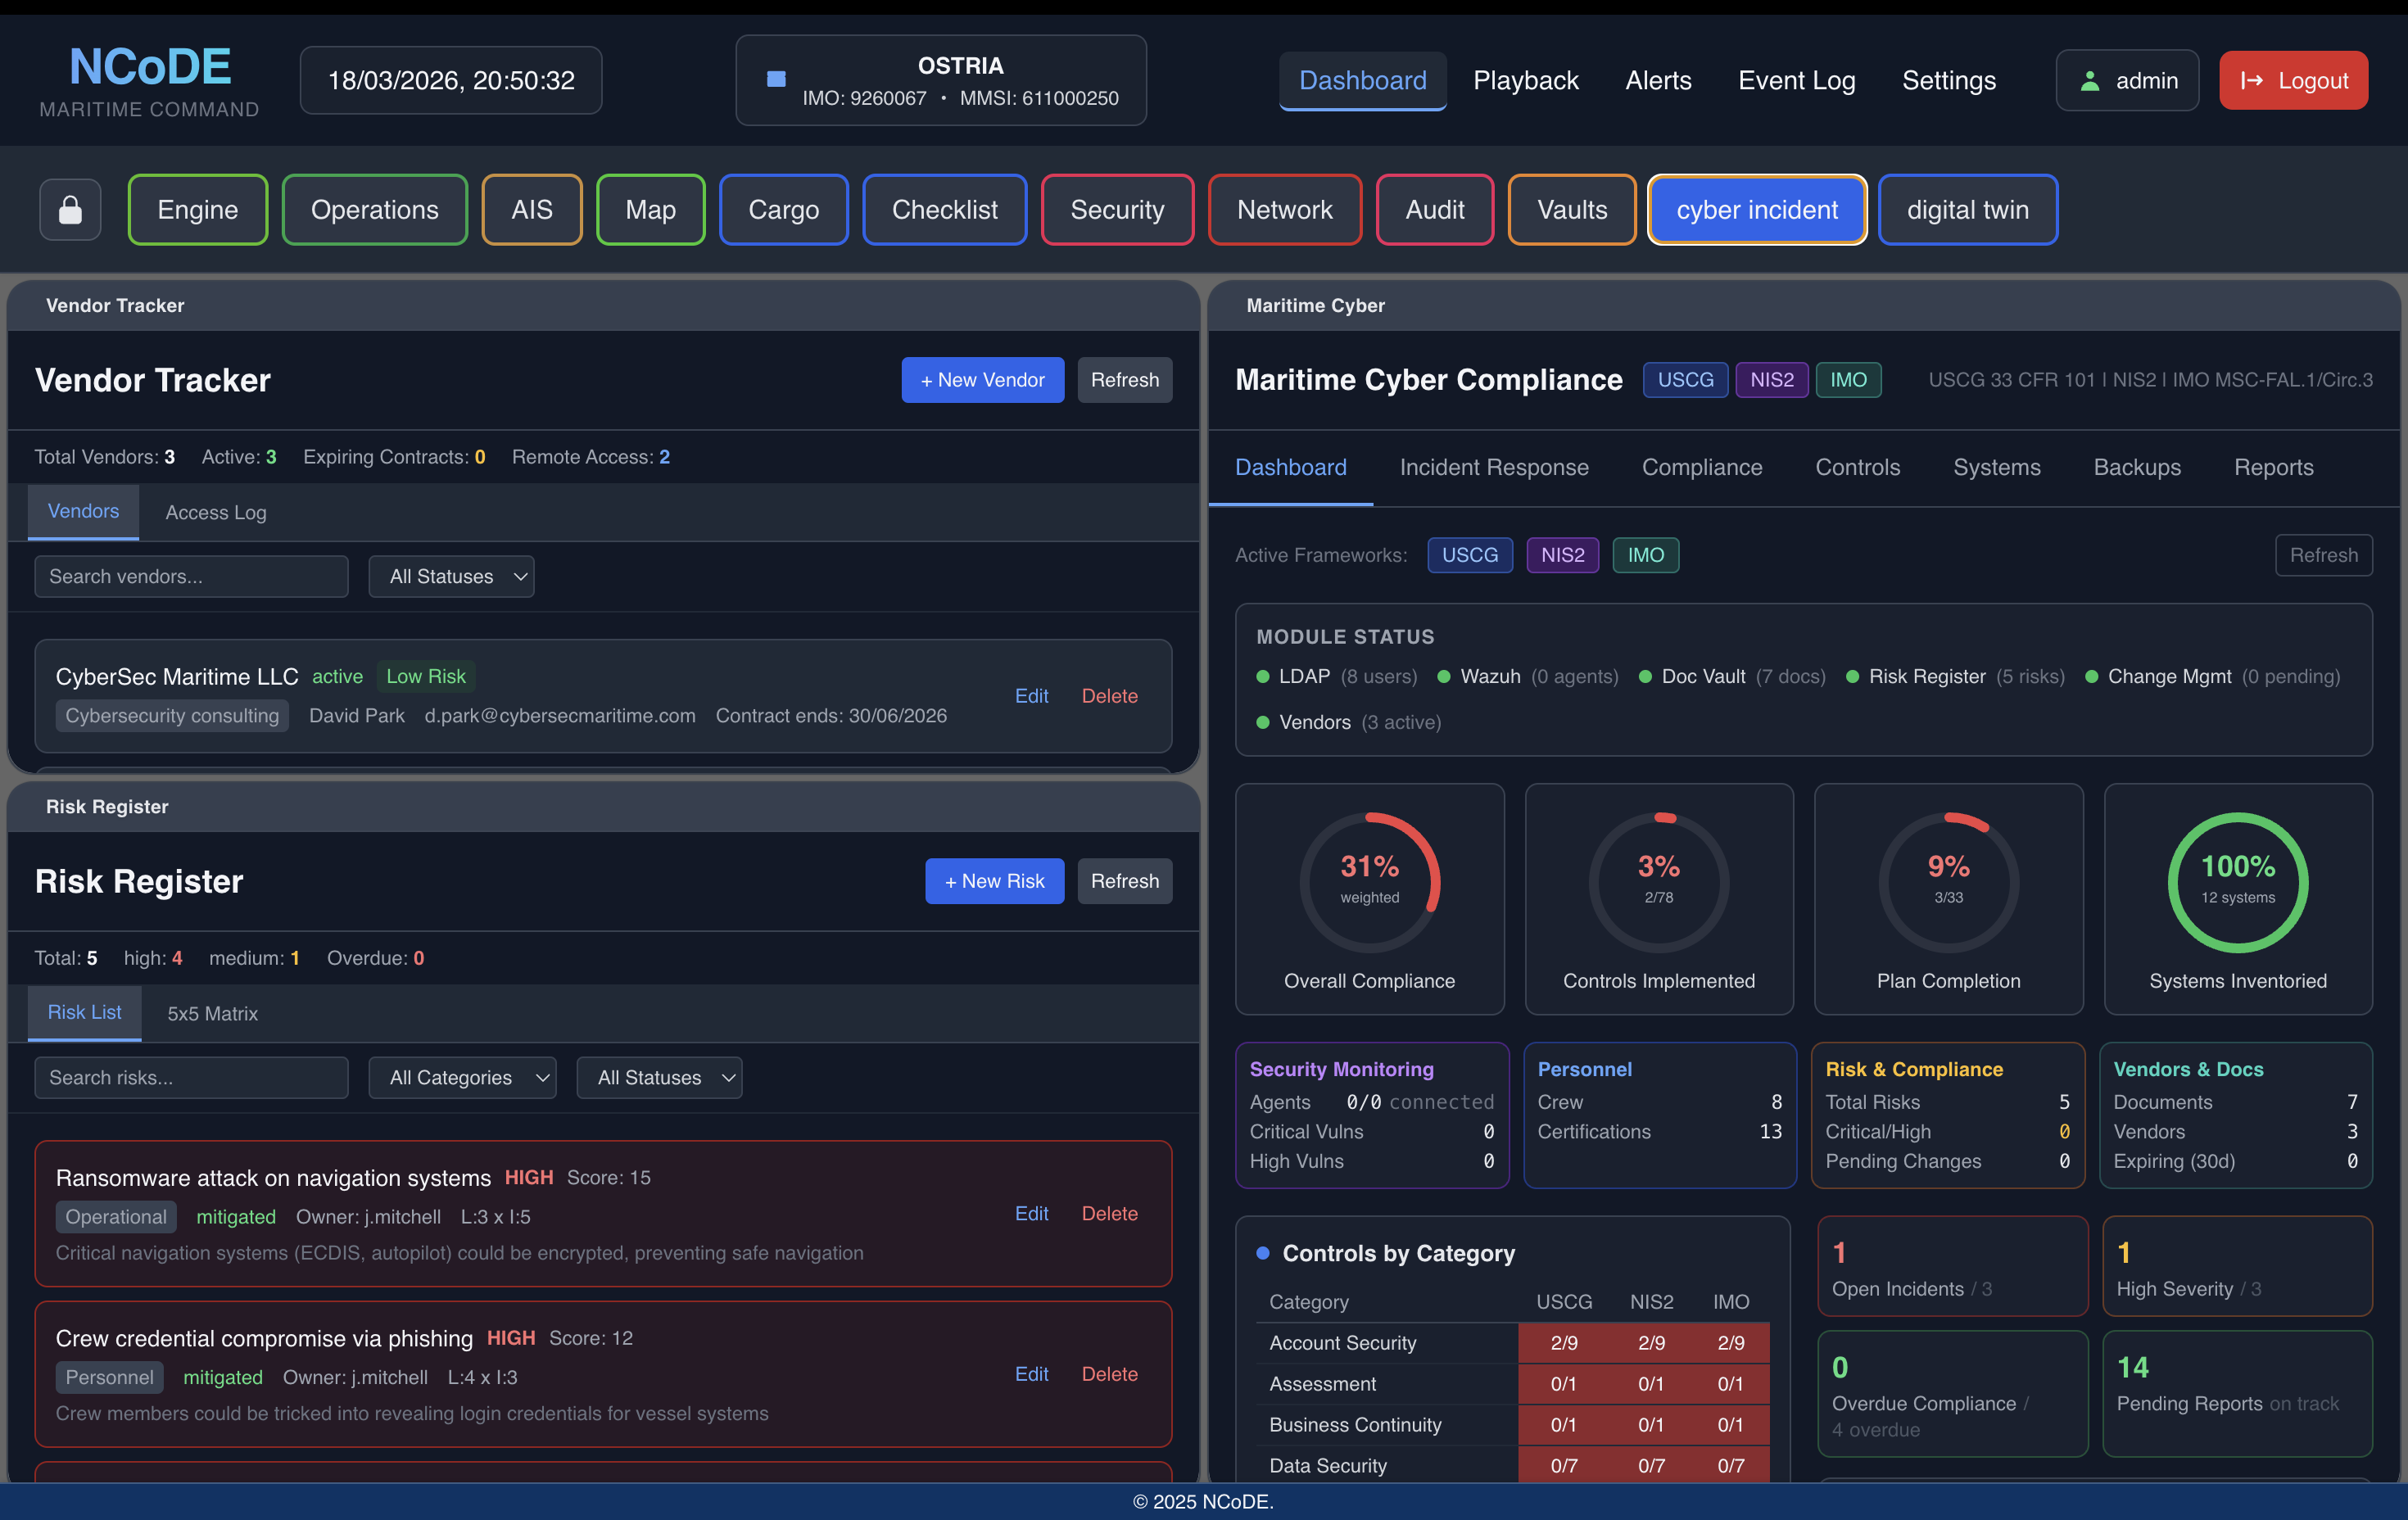Image resolution: width=2408 pixels, height=1520 pixels.
Task: Open the All Statuses vendor filter dropdown
Action: pos(451,576)
